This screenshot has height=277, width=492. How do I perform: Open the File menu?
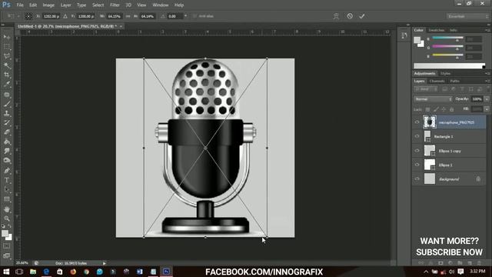20,5
